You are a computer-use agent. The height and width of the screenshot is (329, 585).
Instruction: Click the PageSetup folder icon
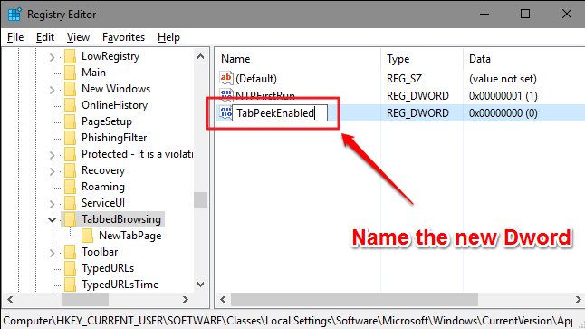70,121
